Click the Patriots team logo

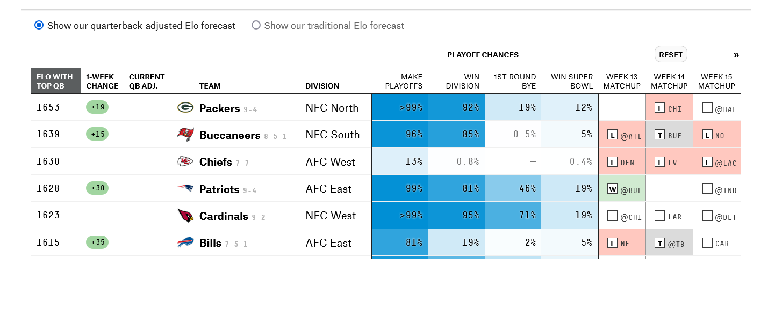tap(185, 189)
